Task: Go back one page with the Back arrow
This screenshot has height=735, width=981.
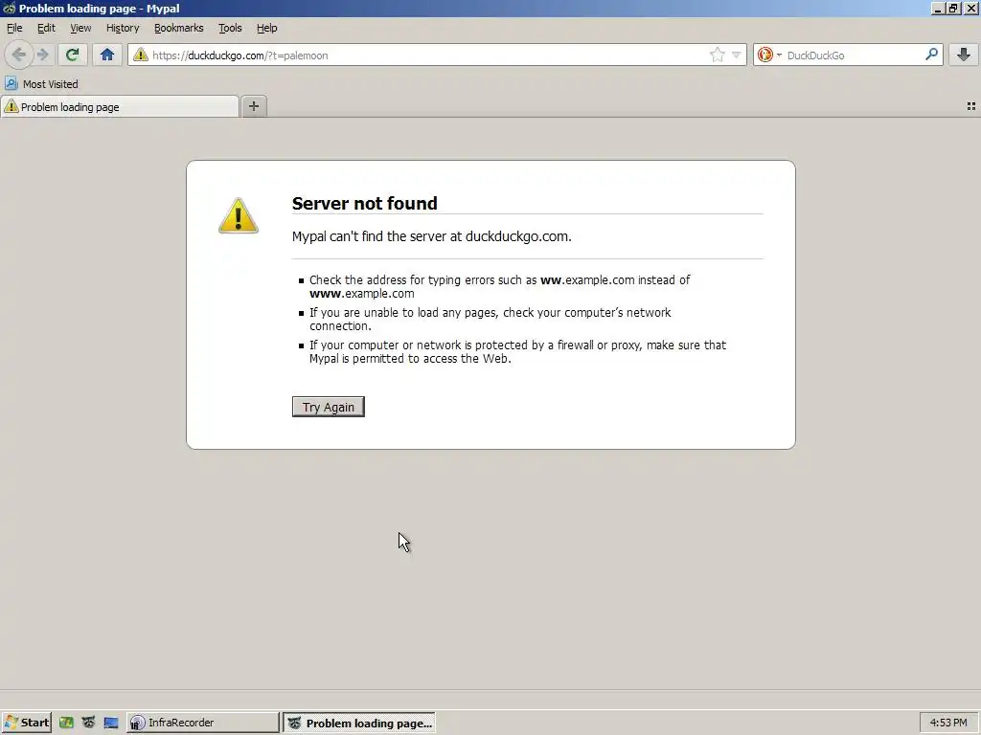Action: (19, 55)
